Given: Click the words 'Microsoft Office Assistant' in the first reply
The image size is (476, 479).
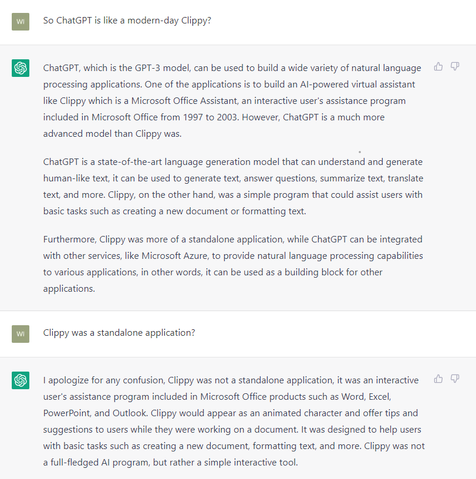Looking at the screenshot, I should point(184,101).
